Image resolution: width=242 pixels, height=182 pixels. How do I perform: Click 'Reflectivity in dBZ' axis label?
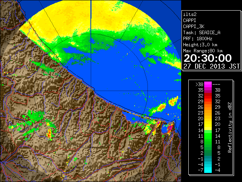(x=230, y=127)
